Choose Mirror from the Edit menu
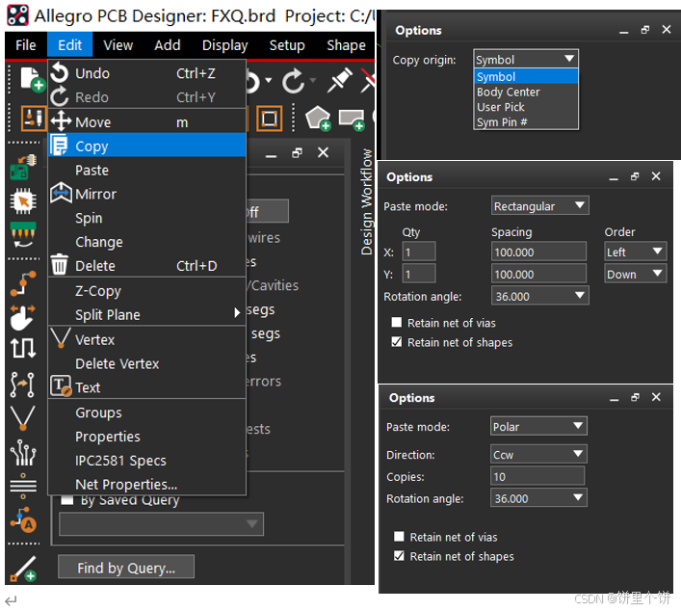Viewport: 681px width, 611px height. point(146,194)
